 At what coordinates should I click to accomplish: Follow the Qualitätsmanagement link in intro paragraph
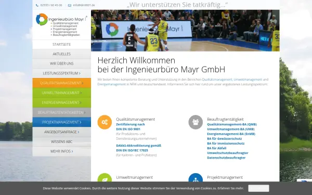click(217, 80)
